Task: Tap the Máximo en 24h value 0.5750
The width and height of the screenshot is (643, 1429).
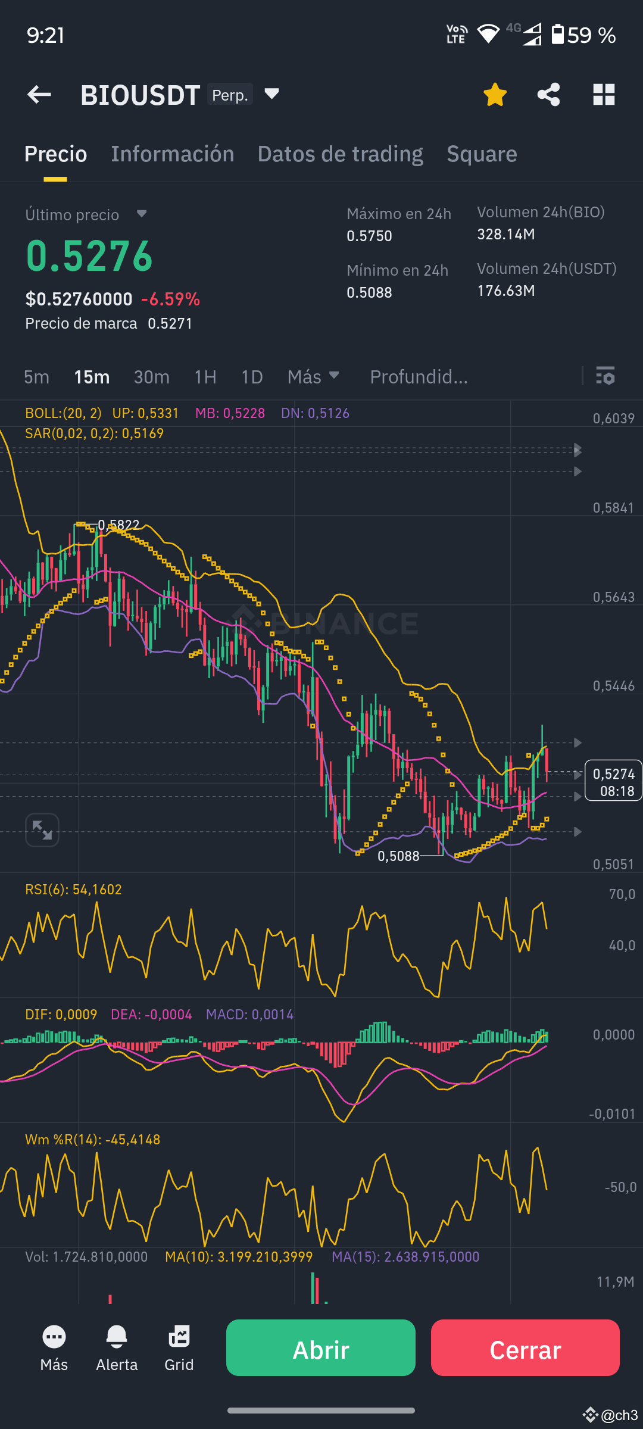Action: pyautogui.click(x=369, y=236)
